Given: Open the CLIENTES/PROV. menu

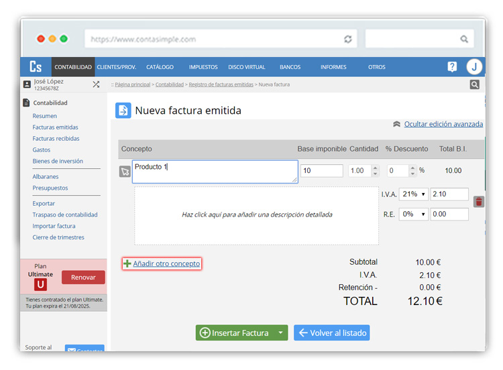Looking at the screenshot, I should [x=117, y=67].
